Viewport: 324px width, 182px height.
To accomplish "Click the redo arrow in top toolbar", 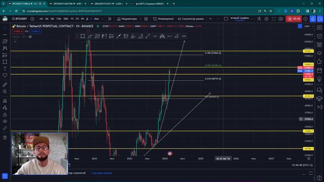I will (x=218, y=19).
